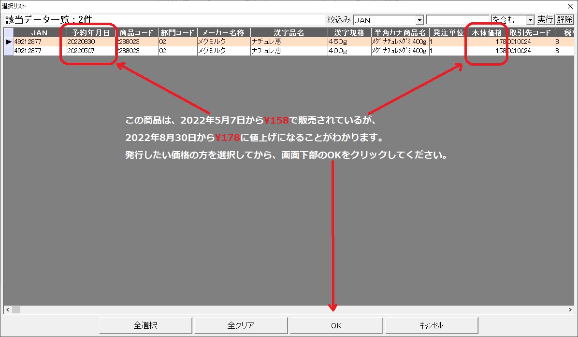Click the OK button
Viewport: 578px width, 337px height.
336,325
